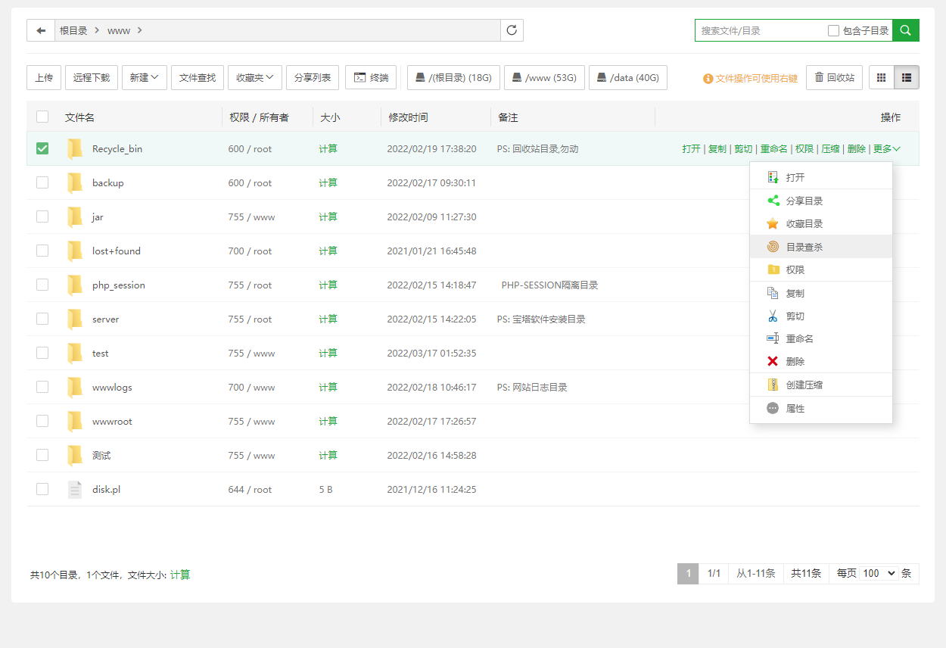Open the 终端 terminal

pyautogui.click(x=371, y=77)
